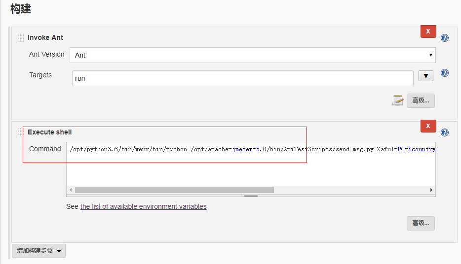Open the 增加构建步骤 dropdown
461x264 pixels.
tap(38, 251)
